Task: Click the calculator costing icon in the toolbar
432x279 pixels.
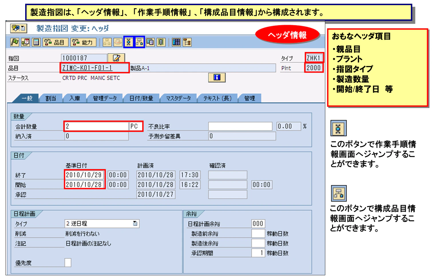Action: 37,42
